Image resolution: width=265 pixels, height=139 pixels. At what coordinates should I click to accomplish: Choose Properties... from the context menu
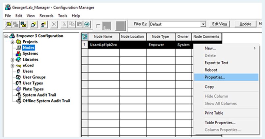pyautogui.click(x=215, y=77)
